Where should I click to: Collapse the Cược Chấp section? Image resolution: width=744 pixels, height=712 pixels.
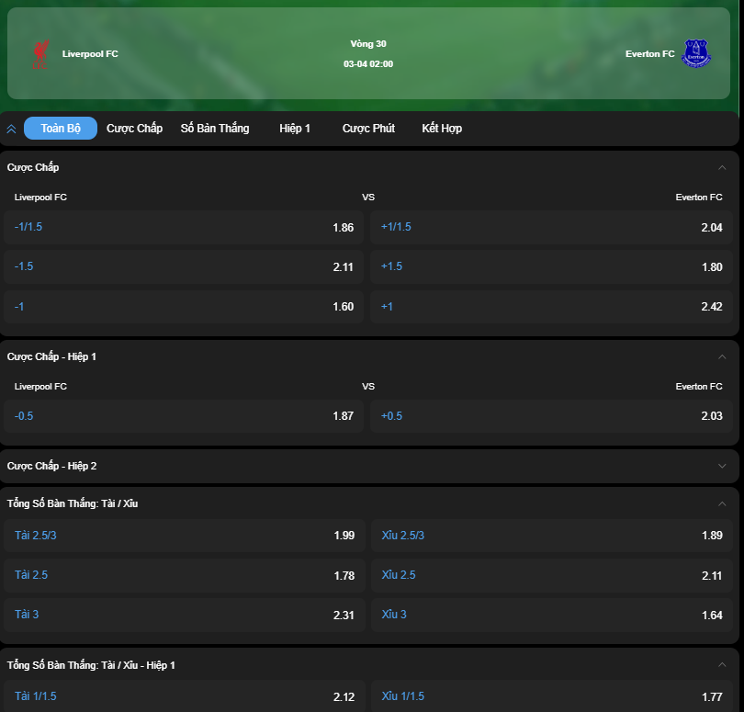pos(722,167)
